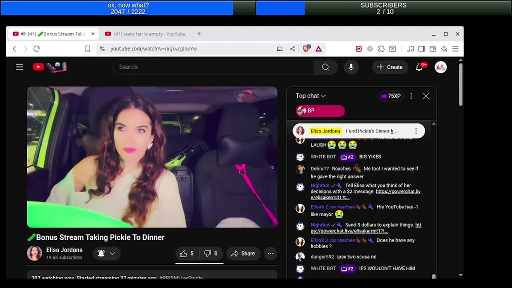Like the video with thumbs up
The image size is (512, 288).
coord(187,254)
